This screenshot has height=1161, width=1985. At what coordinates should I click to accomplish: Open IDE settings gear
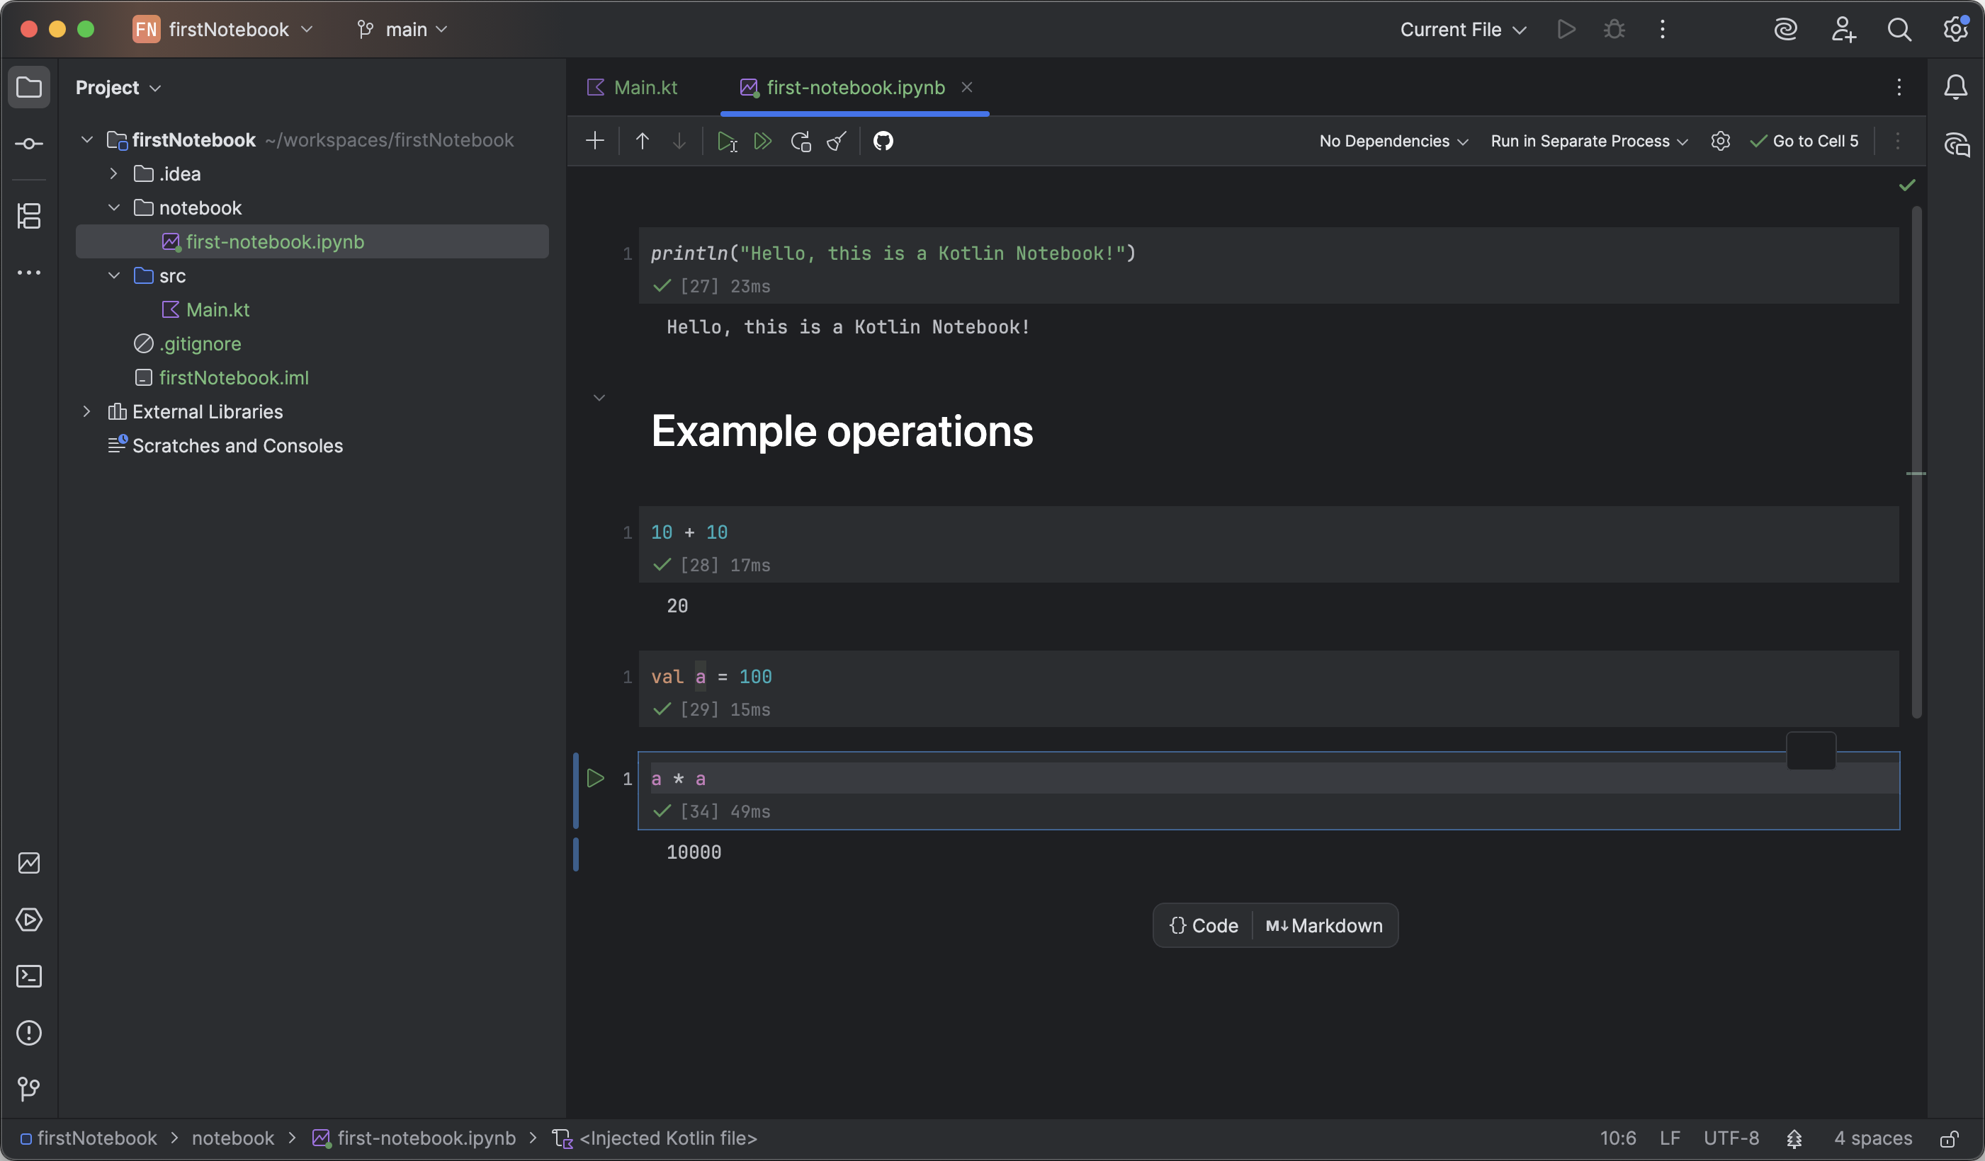point(1956,29)
